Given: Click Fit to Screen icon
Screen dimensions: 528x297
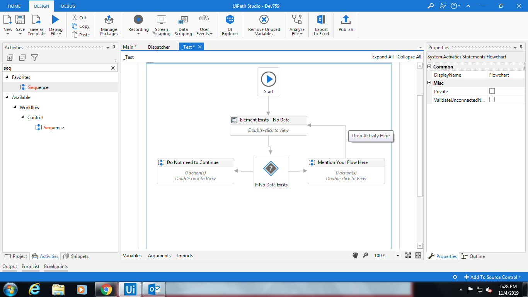Looking at the screenshot, I should [x=408, y=255].
